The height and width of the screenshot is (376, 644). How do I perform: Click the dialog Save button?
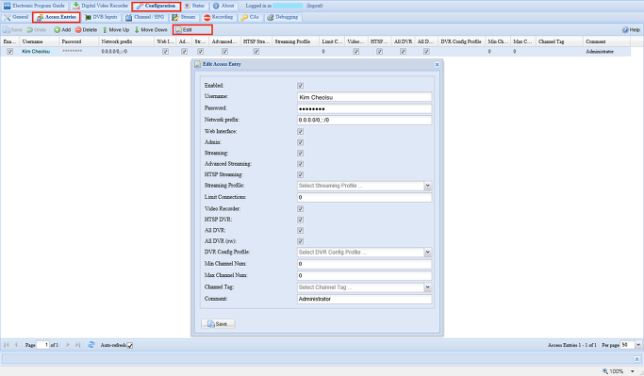tap(218, 324)
